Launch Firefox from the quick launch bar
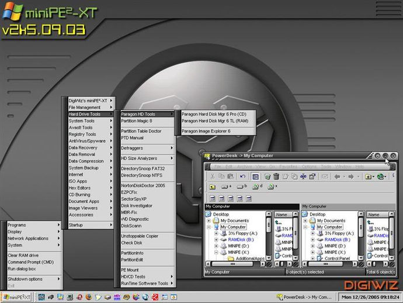 pyautogui.click(x=89, y=297)
